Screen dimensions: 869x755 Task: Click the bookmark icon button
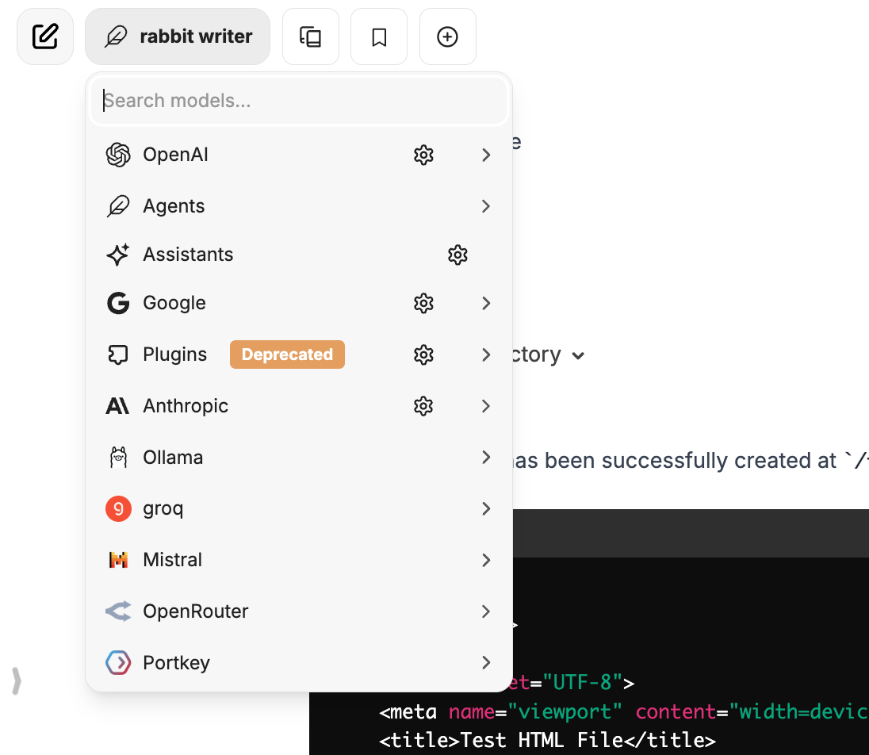[x=379, y=36]
